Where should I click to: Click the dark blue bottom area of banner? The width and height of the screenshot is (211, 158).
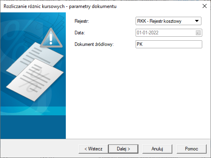tap(33, 127)
